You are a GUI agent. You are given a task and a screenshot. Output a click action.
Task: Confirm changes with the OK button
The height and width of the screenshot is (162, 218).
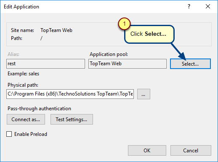(x=147, y=151)
